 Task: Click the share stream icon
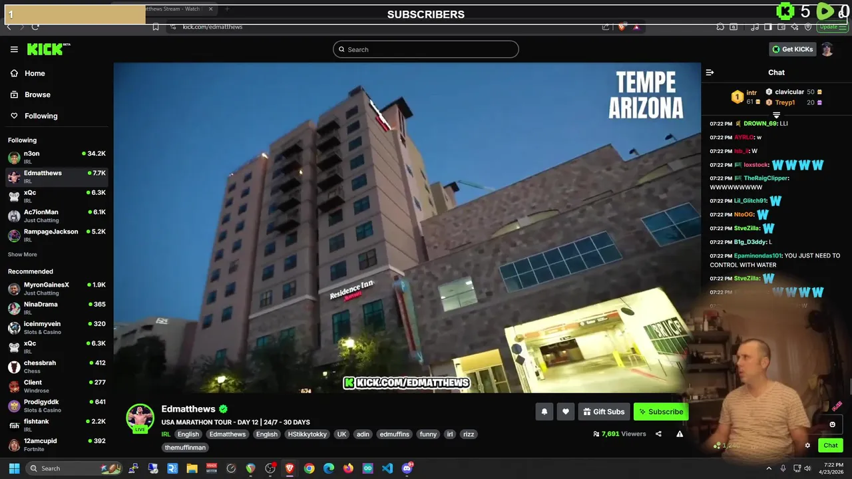click(x=658, y=434)
